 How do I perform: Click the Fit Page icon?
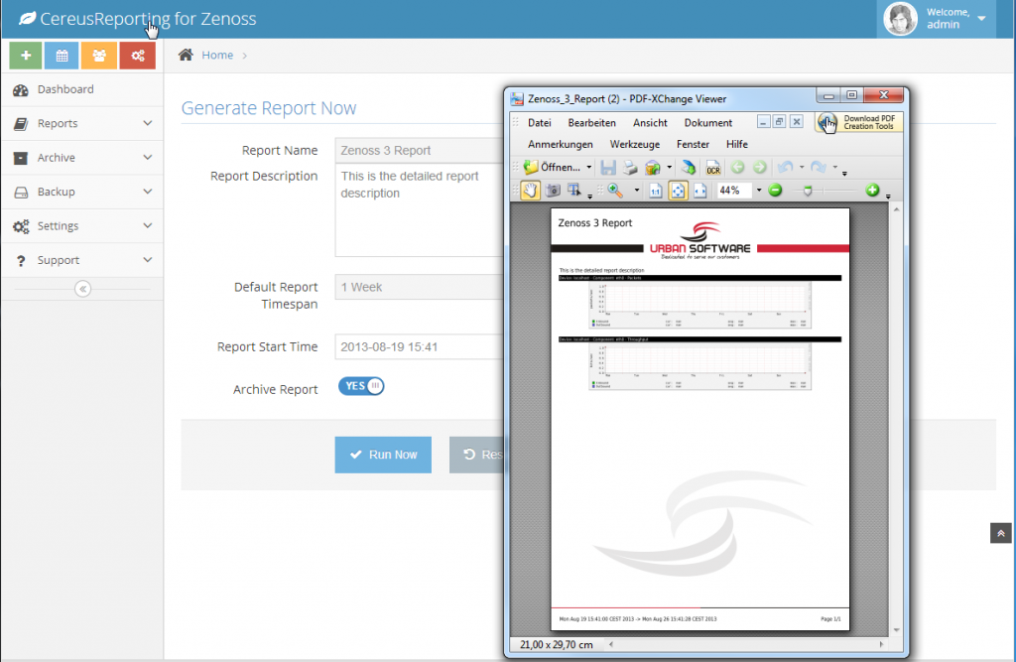[678, 191]
